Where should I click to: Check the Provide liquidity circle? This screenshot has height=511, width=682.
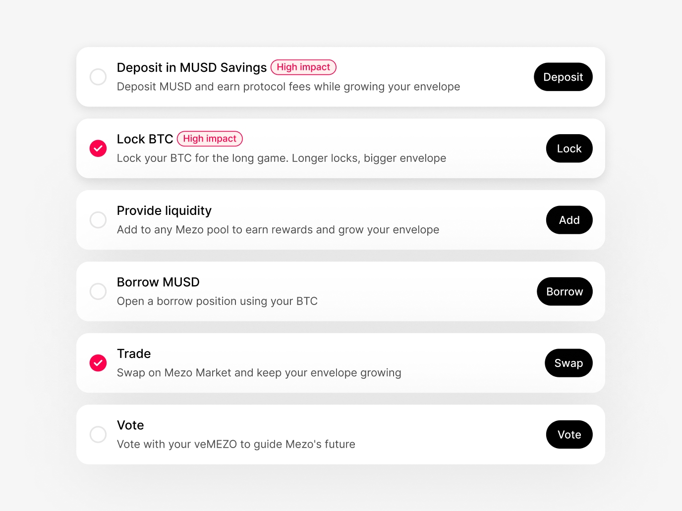coord(98,220)
